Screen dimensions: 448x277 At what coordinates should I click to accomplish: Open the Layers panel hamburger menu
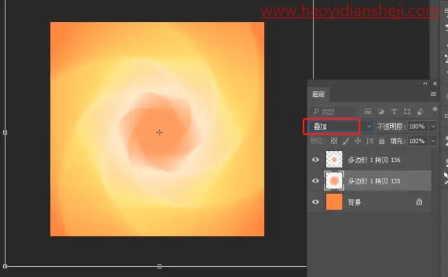tap(433, 94)
